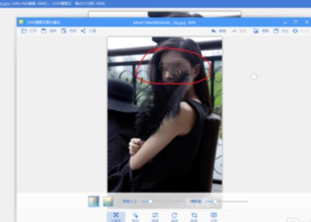Set zoom to 1:1 actual size
This screenshot has height=222, width=311.
pyautogui.click(x=295, y=31)
